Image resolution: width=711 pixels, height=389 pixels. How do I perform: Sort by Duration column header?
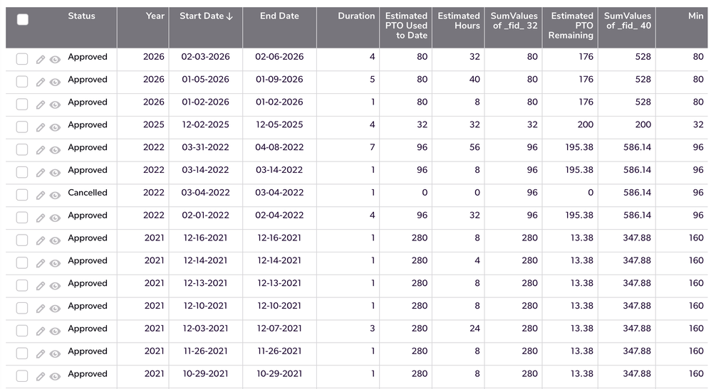click(356, 16)
